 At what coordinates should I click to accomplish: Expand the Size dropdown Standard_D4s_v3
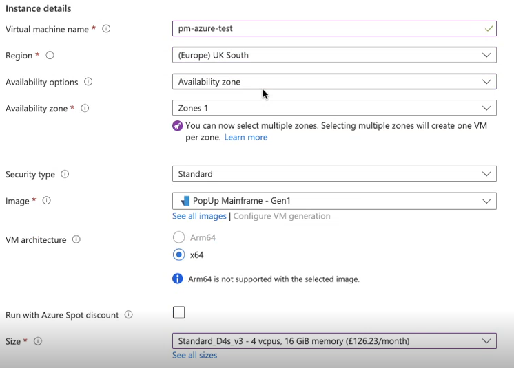click(334, 341)
